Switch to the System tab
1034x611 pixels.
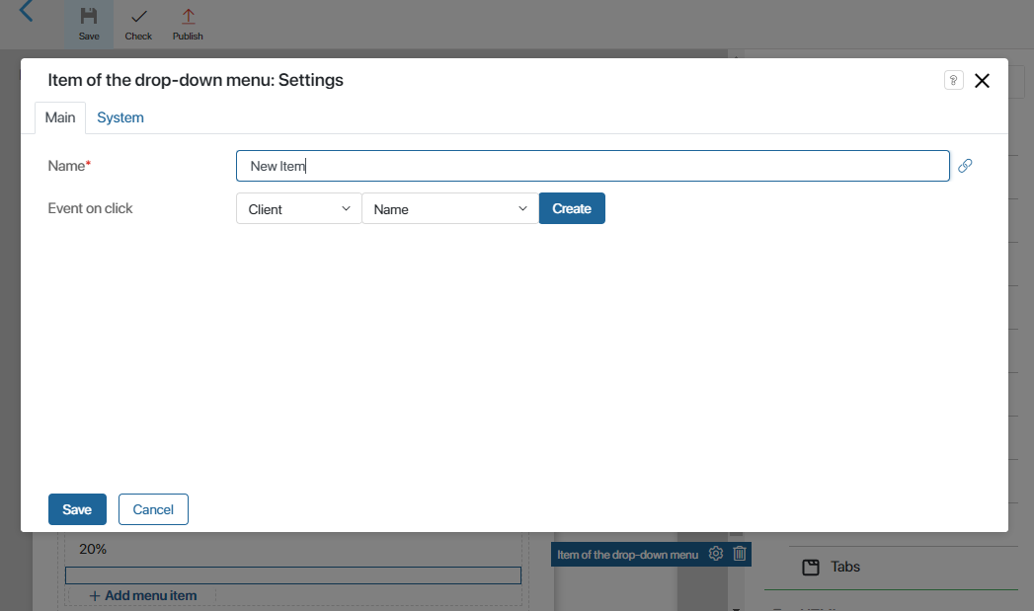point(120,117)
